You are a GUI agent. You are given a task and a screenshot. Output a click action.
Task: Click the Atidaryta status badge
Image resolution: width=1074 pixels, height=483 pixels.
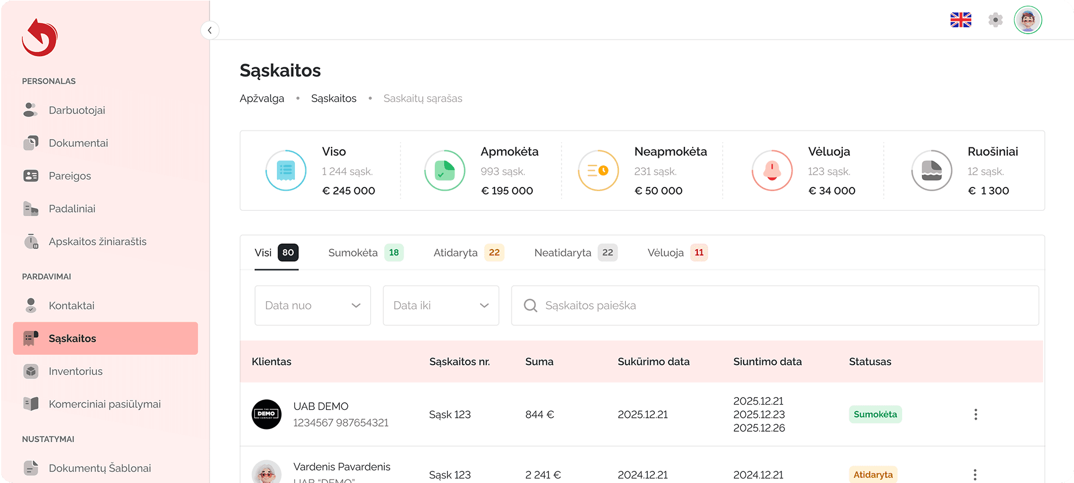click(873, 474)
